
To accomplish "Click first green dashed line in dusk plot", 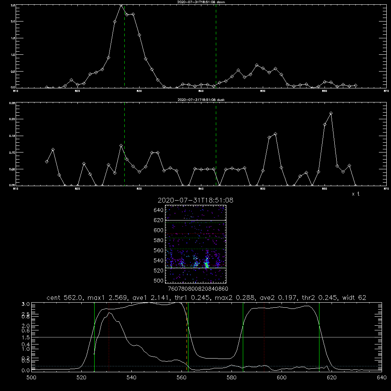I will click(124, 144).
